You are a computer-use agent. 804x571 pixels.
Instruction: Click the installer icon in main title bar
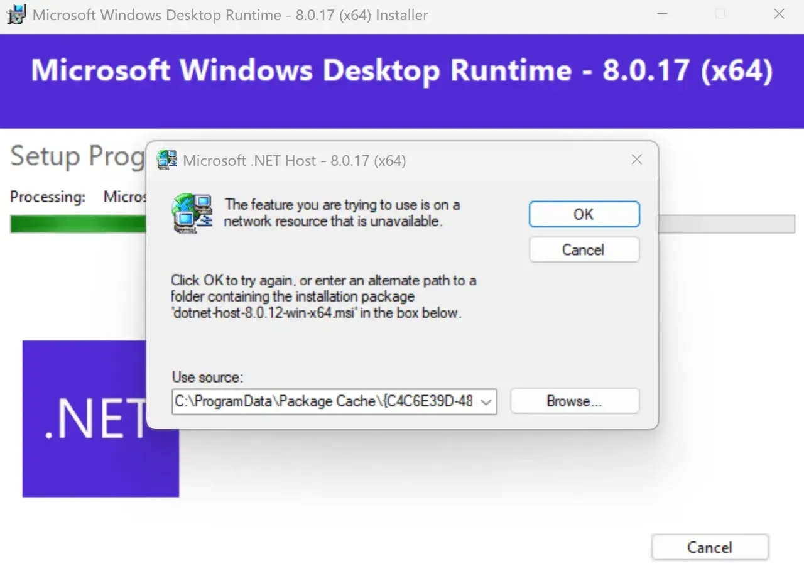[x=16, y=14]
